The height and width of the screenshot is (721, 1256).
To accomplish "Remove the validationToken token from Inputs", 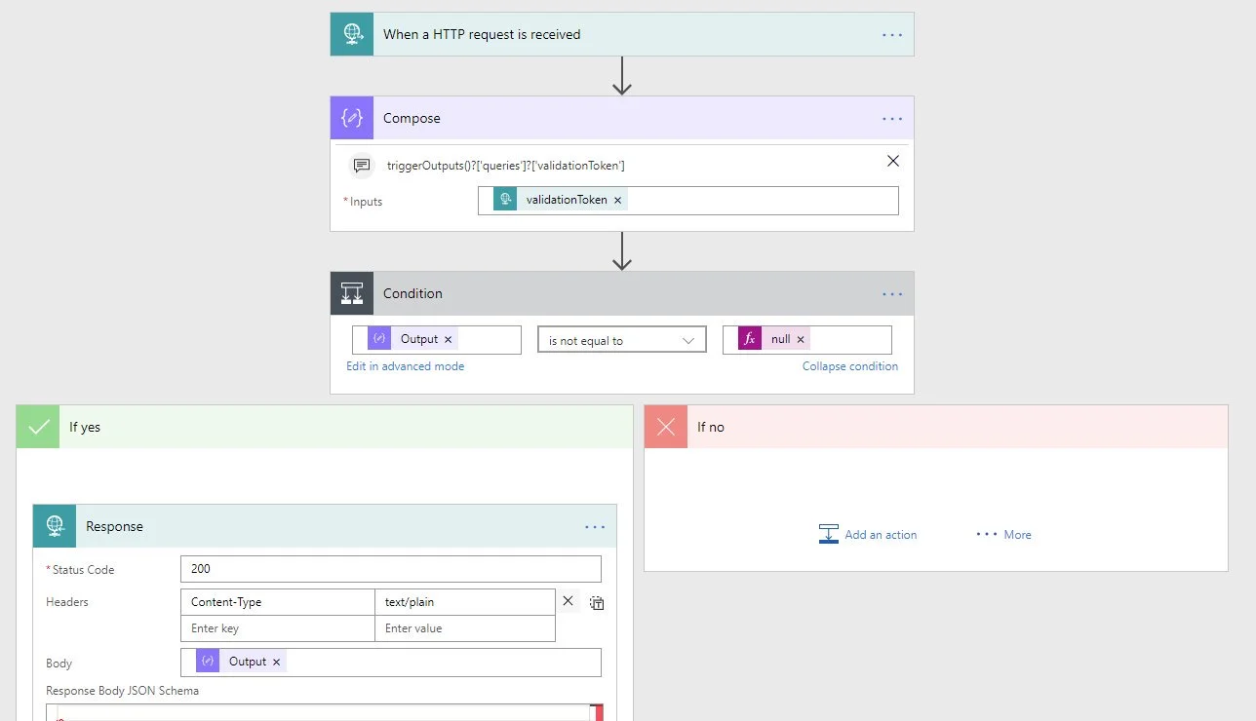I will coord(617,200).
